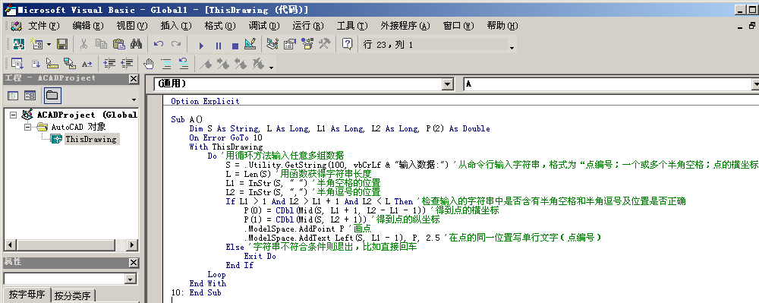Toggle Folders view in project panel
Viewport: 759px width, 303px height.
pos(52,96)
